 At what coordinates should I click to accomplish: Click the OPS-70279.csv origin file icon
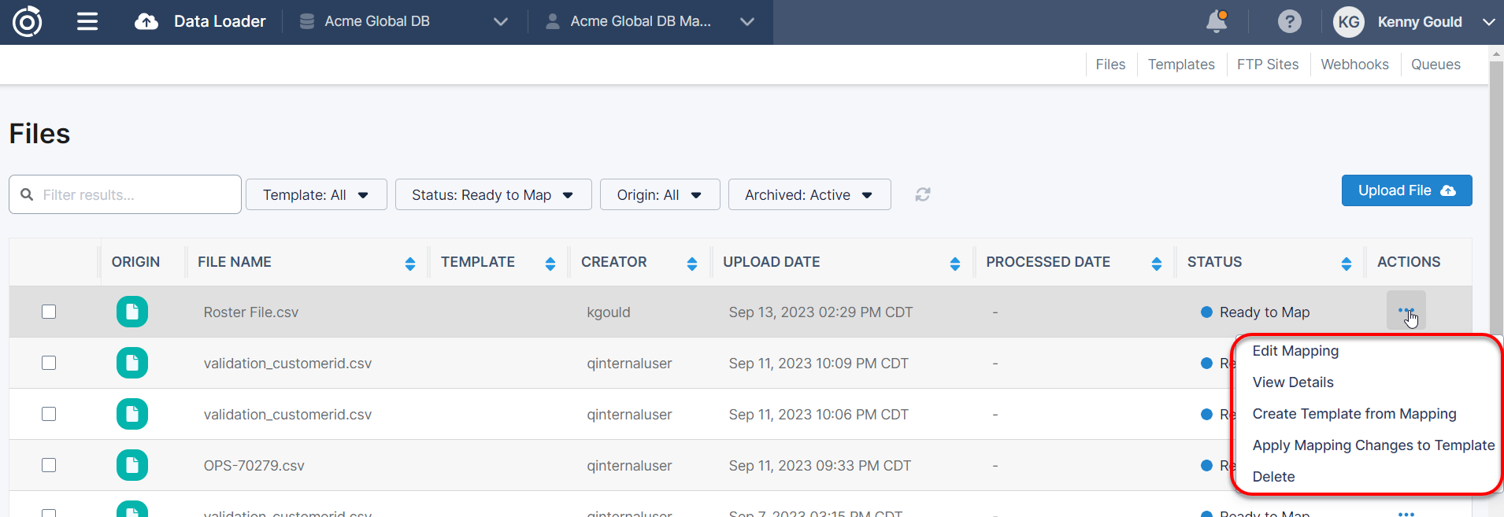coord(132,465)
